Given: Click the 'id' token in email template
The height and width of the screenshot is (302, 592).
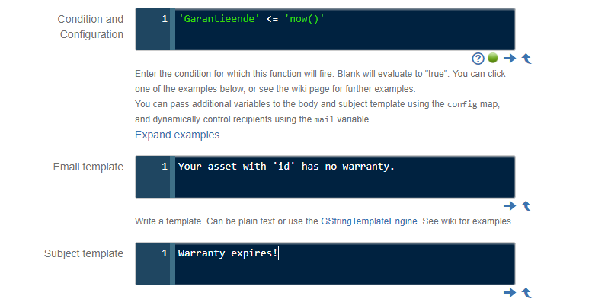Looking at the screenshot, I should pos(283,167).
